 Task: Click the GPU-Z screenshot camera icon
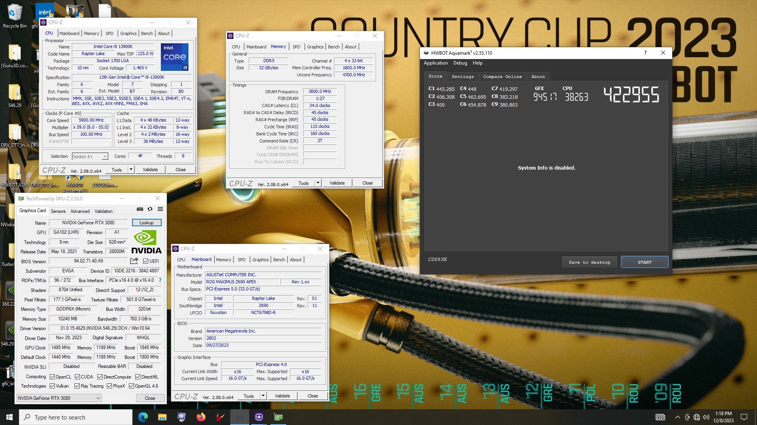pyautogui.click(x=140, y=209)
